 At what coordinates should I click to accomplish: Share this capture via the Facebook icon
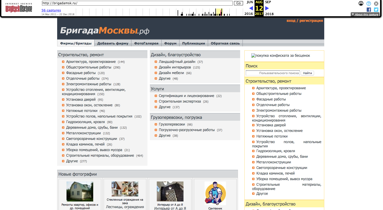tap(369, 9)
